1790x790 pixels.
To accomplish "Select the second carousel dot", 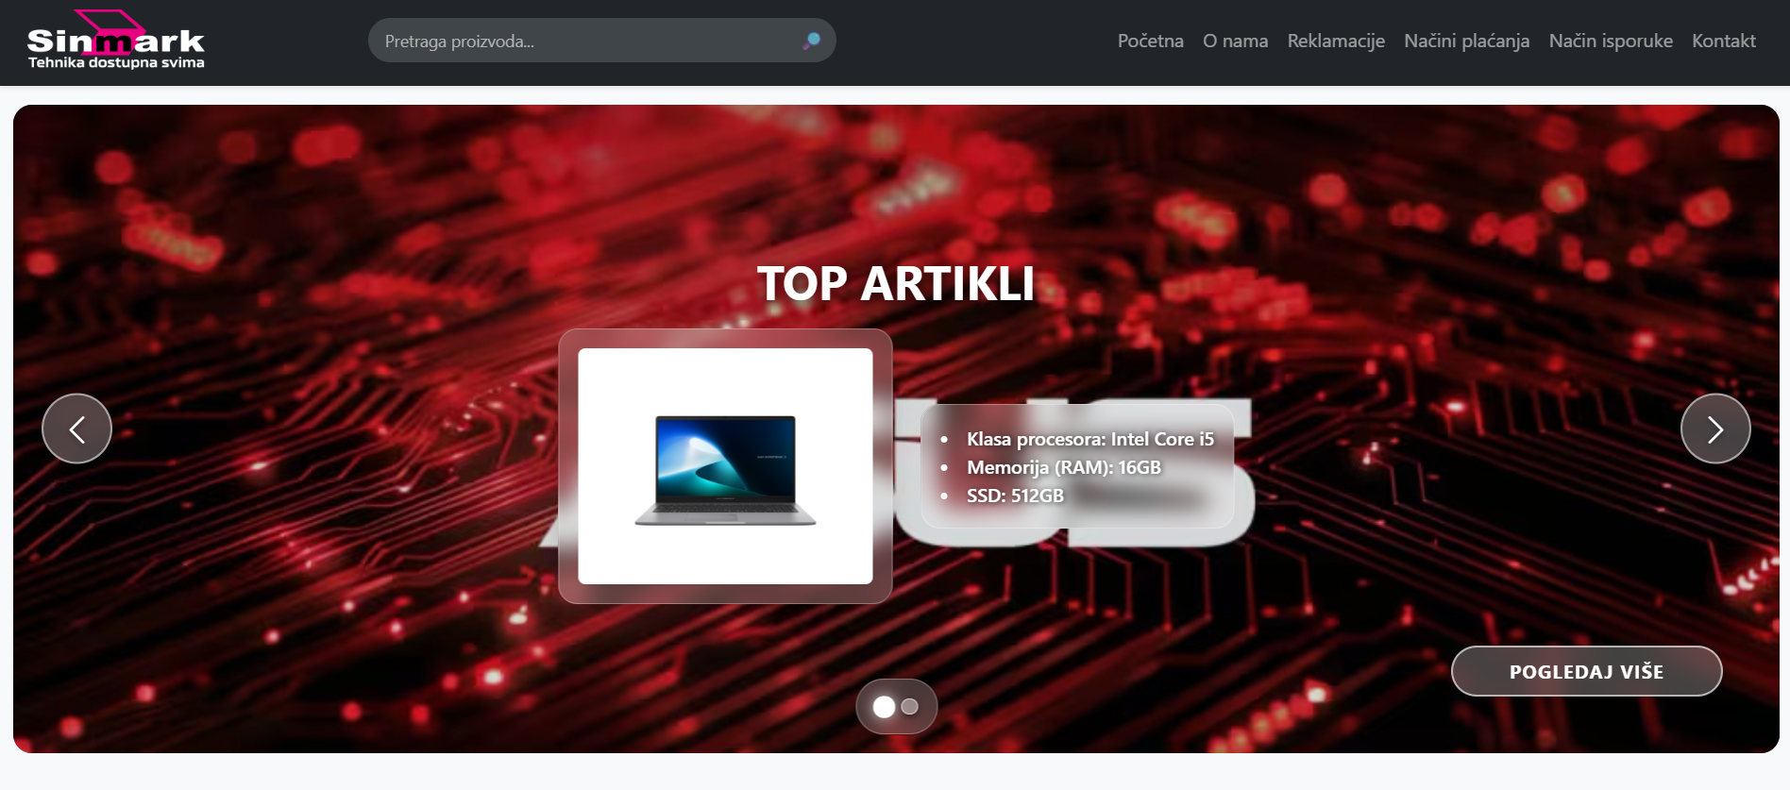I will coord(910,706).
